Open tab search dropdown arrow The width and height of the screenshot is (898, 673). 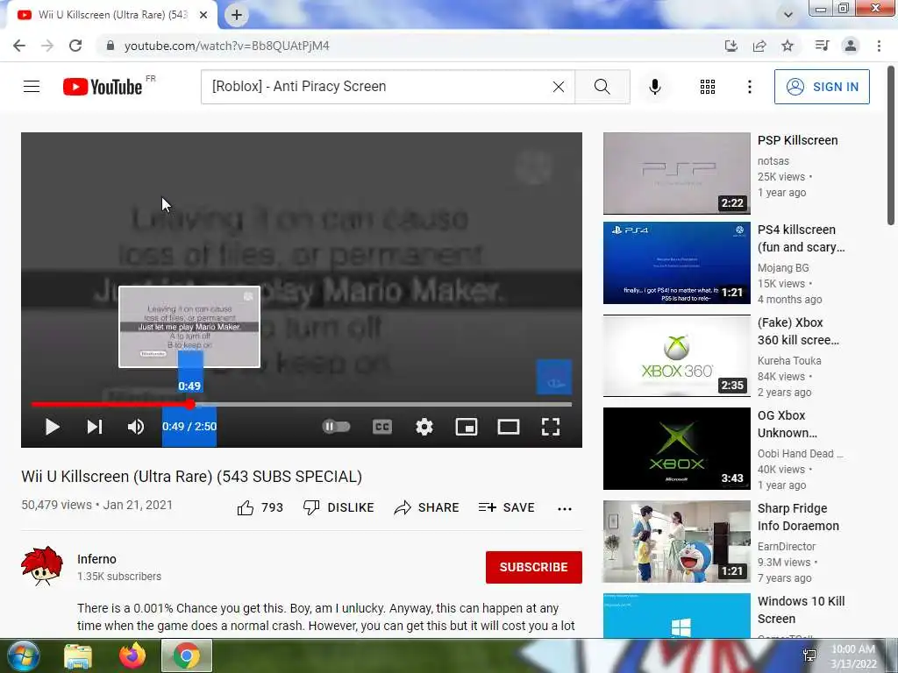788,15
